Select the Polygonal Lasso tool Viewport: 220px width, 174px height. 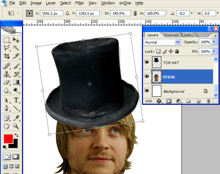tap(7, 48)
